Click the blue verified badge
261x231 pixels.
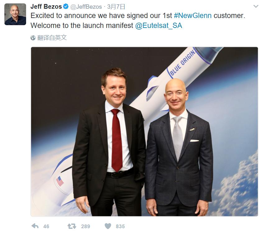tap(66, 7)
